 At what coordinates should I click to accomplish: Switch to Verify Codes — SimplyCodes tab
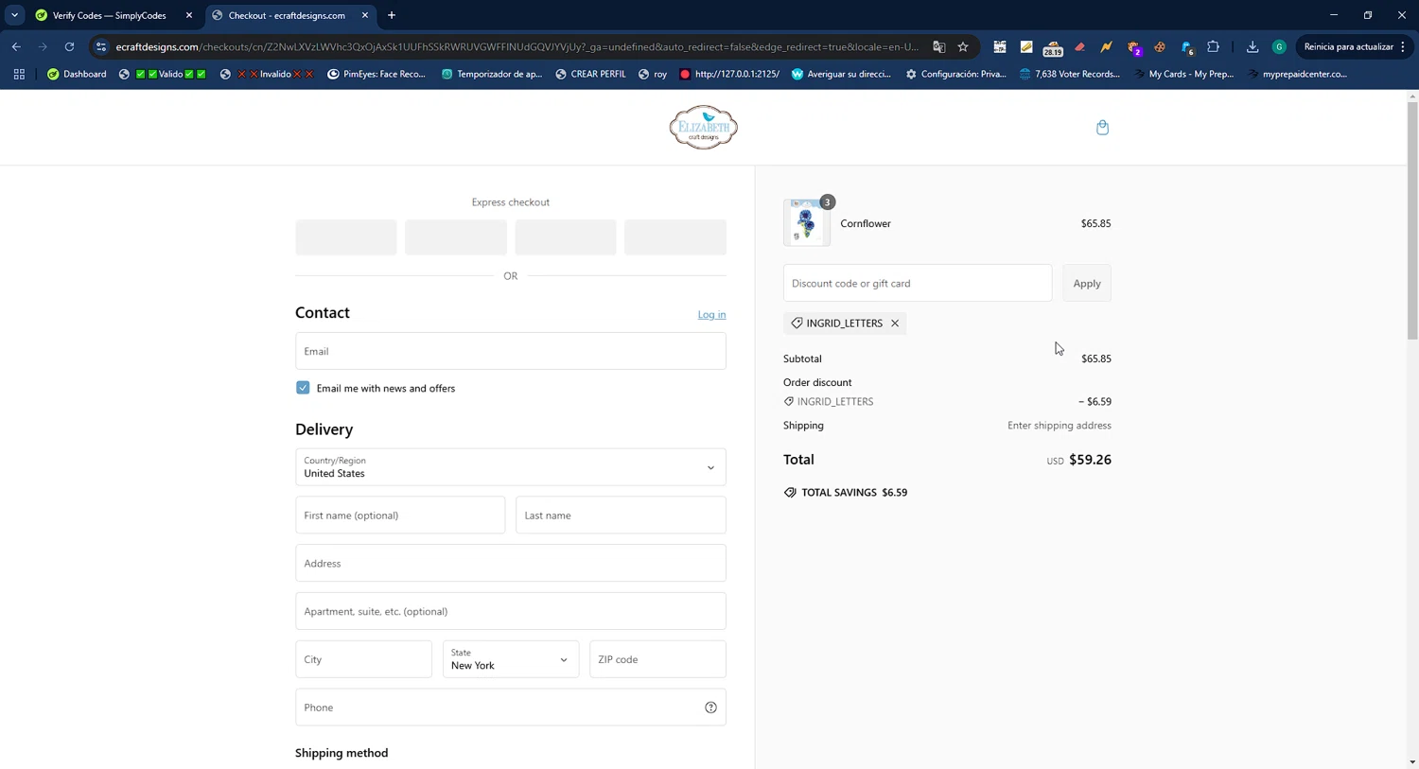tap(109, 15)
